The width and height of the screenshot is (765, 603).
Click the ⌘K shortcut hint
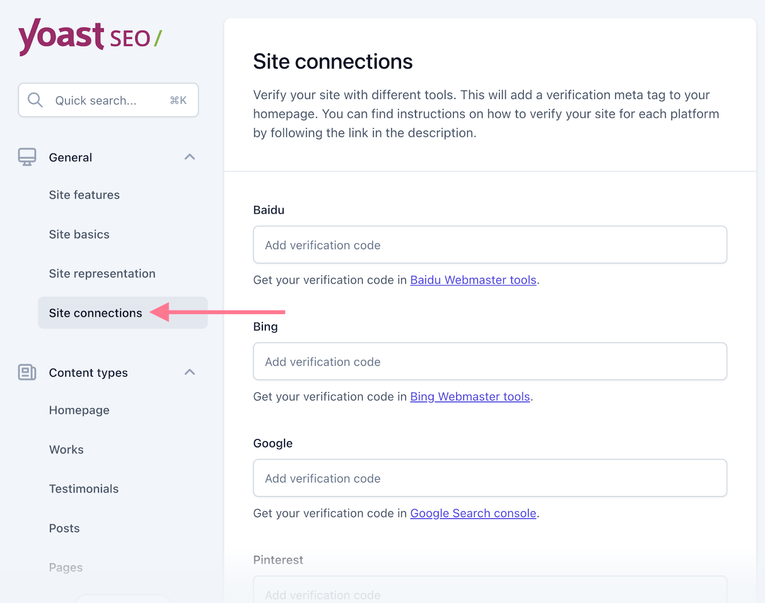pyautogui.click(x=178, y=100)
